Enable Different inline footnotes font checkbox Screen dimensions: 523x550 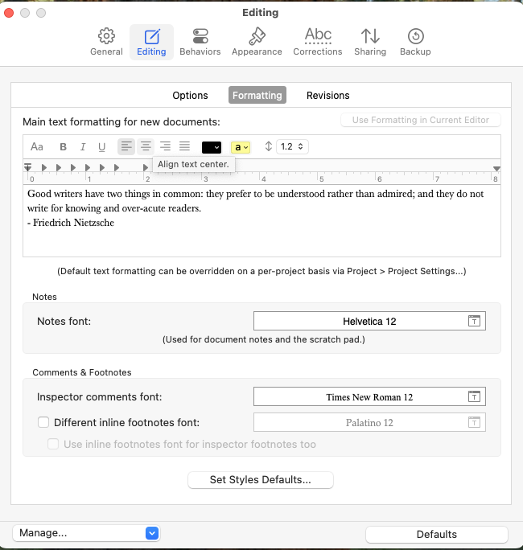pyautogui.click(x=43, y=422)
